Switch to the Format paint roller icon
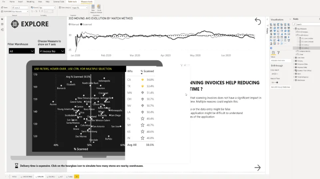 pos(278,53)
